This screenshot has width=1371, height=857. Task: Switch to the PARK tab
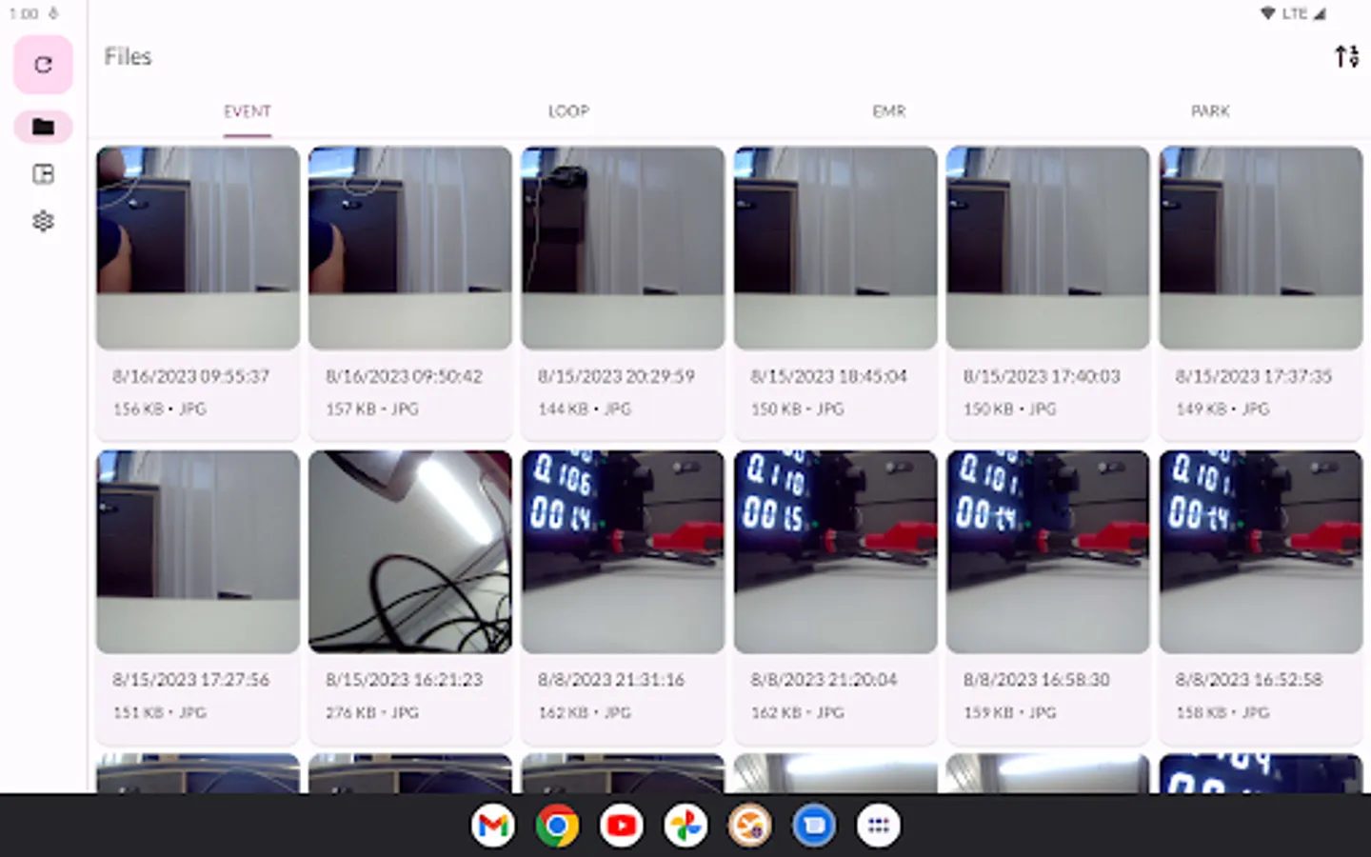pos(1210,111)
